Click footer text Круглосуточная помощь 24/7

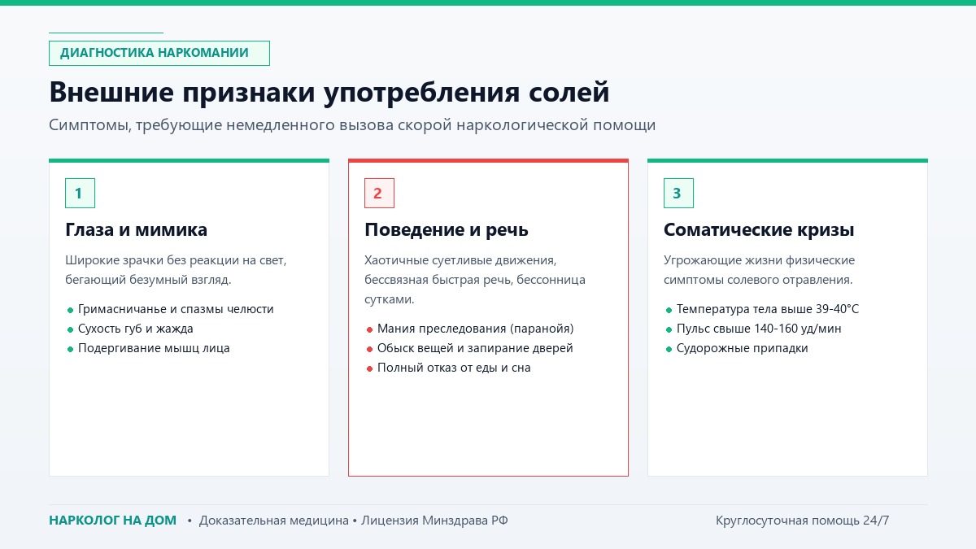click(803, 521)
